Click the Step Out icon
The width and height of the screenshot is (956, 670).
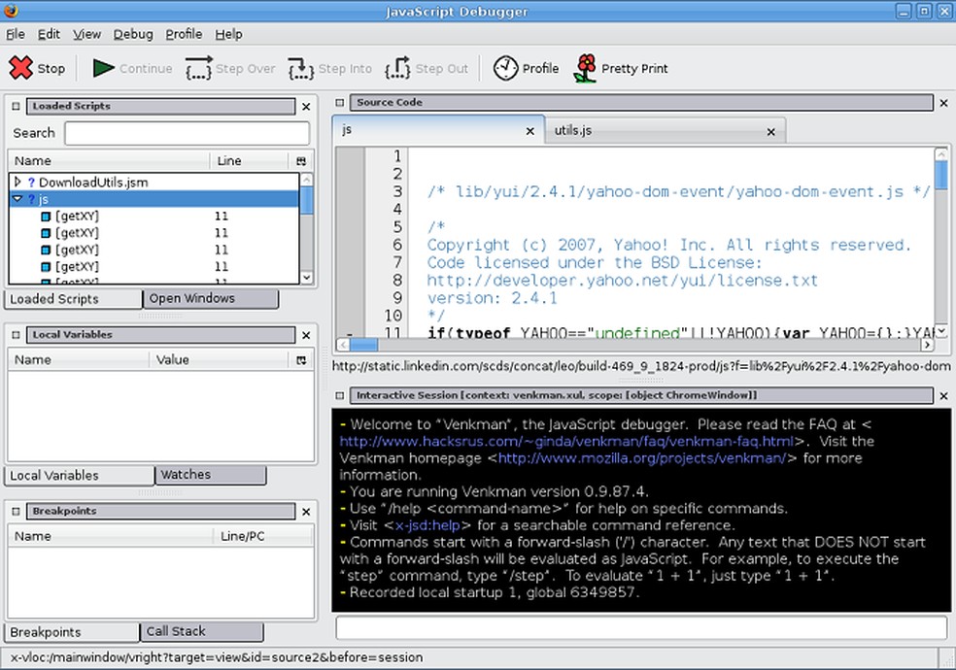tap(398, 69)
